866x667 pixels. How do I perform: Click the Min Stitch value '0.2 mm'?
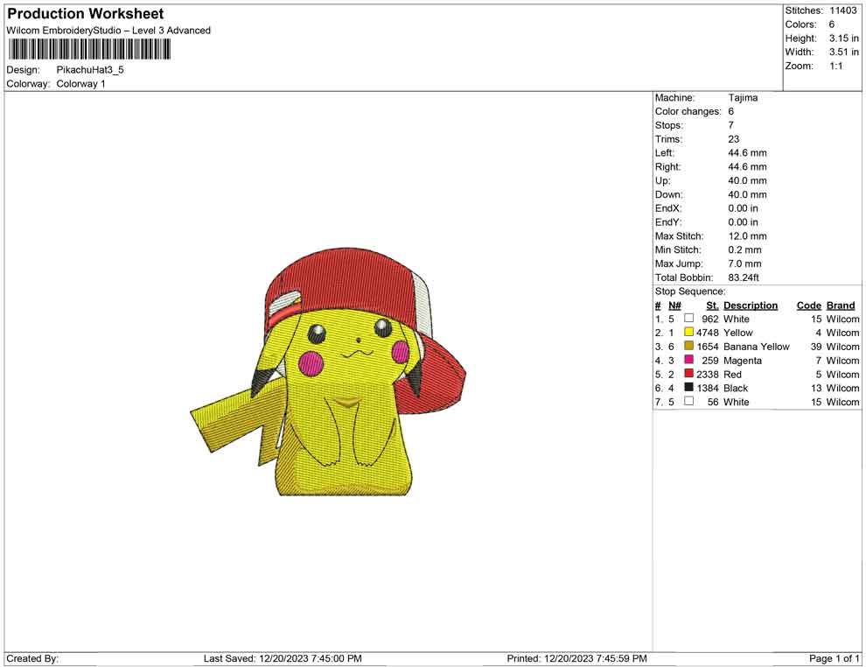tap(744, 249)
